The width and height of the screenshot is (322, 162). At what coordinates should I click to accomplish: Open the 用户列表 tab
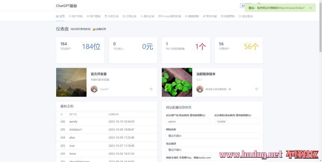coord(76,16)
